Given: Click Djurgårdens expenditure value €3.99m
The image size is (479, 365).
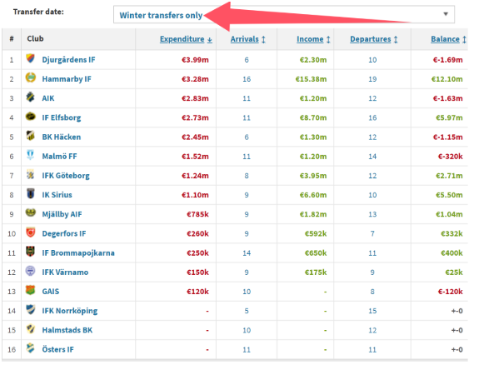Looking at the screenshot, I should tap(195, 60).
